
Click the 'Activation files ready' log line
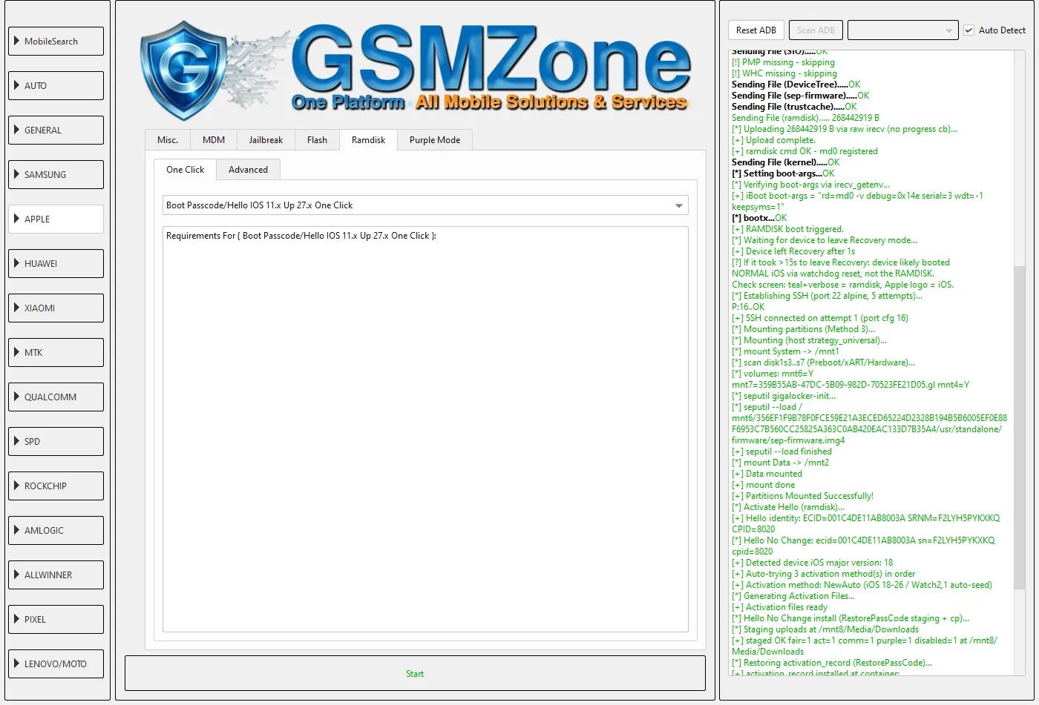coord(779,607)
